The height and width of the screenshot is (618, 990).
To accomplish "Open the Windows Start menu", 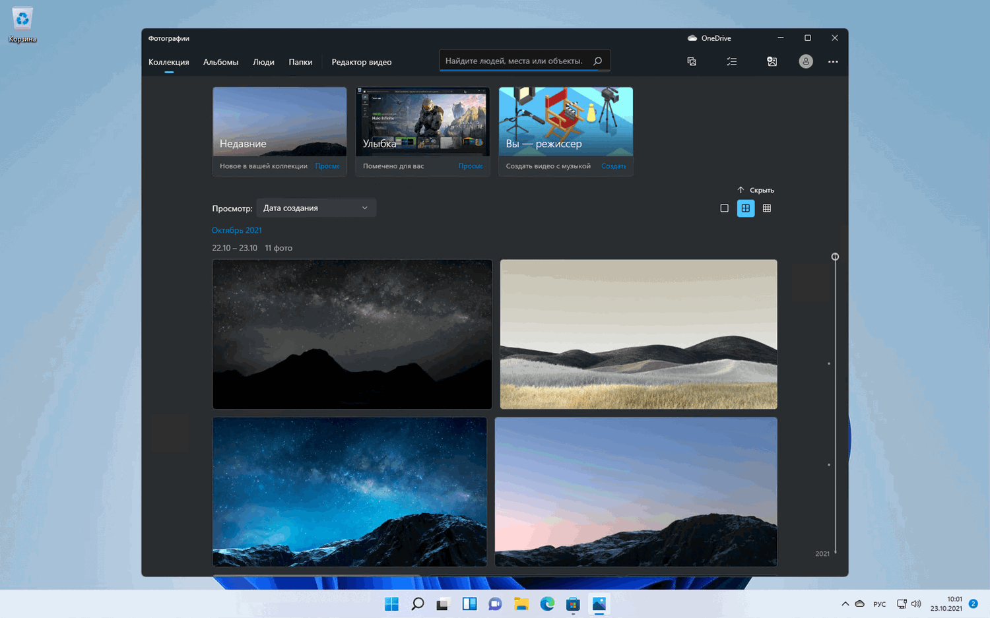I will pos(391,604).
